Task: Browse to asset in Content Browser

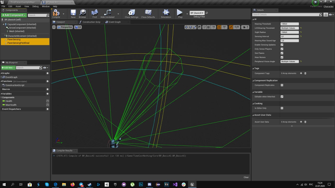Action: (x=82, y=14)
